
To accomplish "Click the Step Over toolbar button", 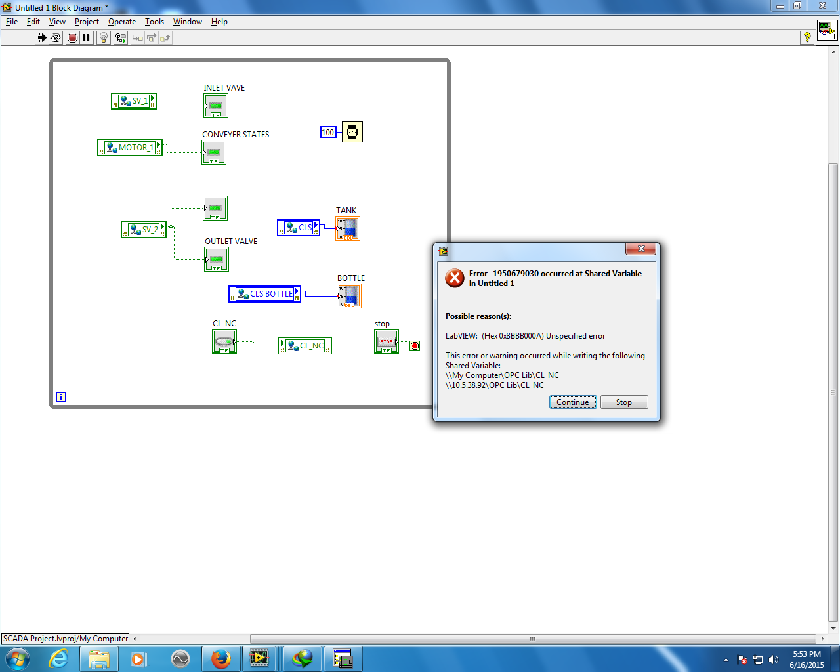I will [x=152, y=38].
